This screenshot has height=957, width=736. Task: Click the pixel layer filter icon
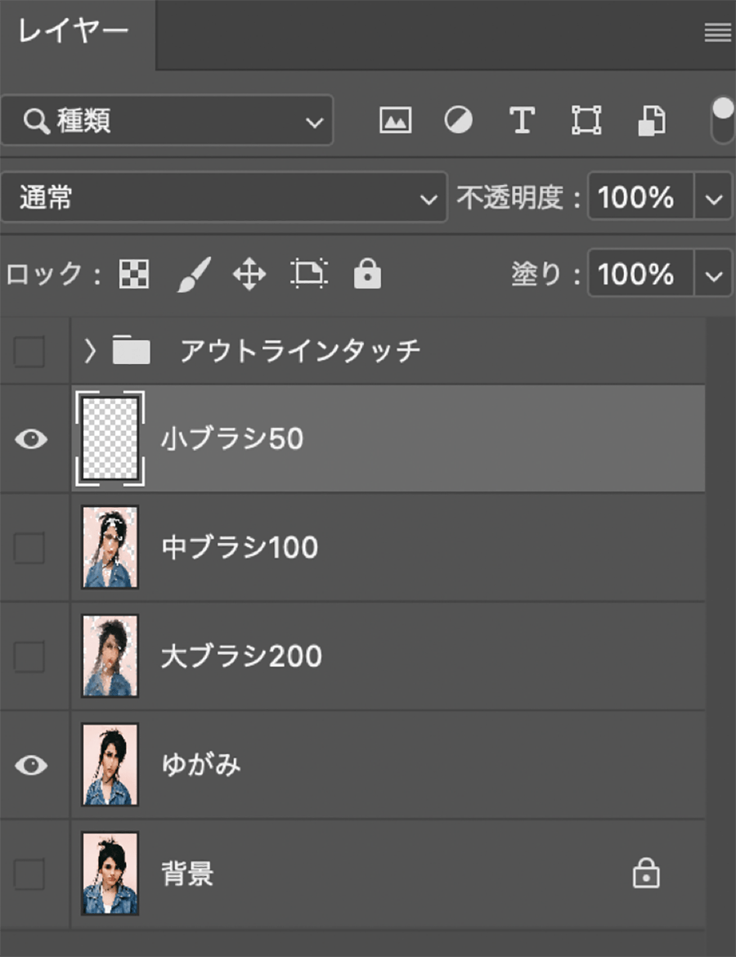coord(395,121)
